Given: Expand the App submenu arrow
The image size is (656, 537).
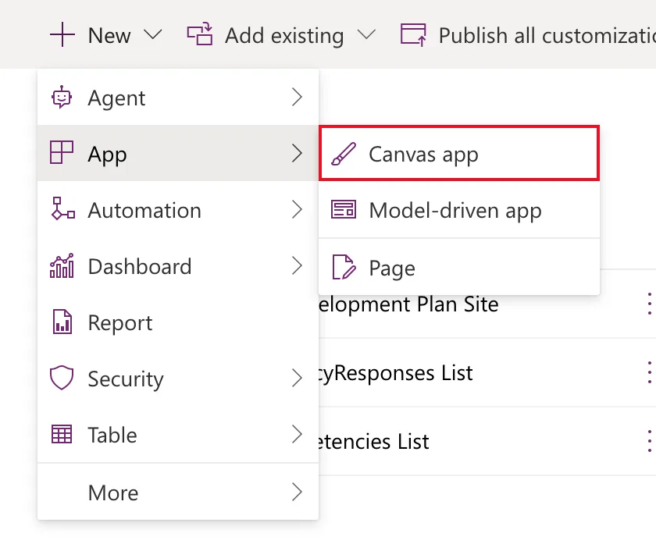Looking at the screenshot, I should (x=297, y=153).
